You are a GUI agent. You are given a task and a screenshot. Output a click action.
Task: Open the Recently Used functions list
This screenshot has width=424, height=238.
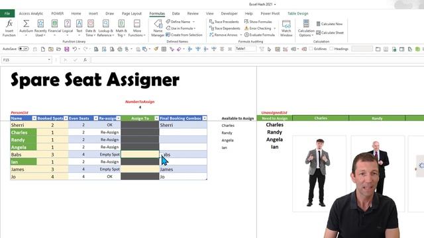[40, 28]
